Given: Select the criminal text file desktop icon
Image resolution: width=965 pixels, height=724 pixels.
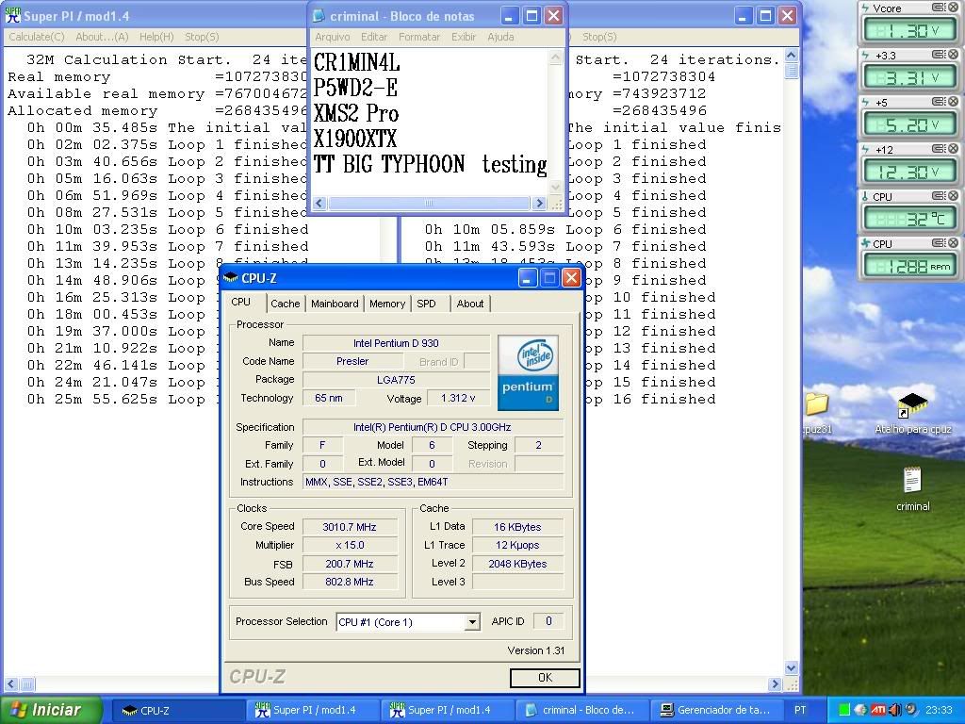Looking at the screenshot, I should point(912,489).
